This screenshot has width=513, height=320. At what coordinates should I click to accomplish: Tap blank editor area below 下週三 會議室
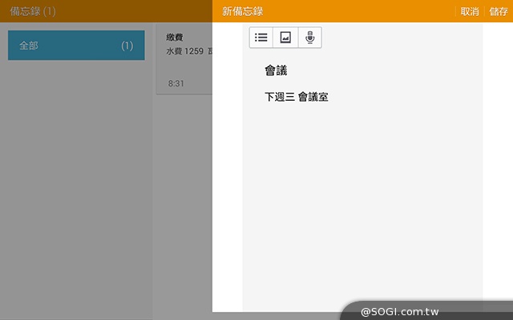coord(361,200)
